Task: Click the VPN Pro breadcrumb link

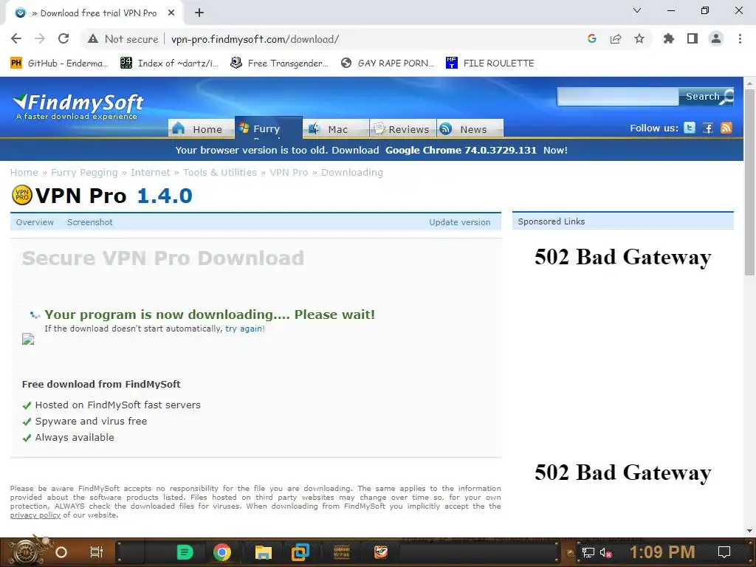Action: 289,172
